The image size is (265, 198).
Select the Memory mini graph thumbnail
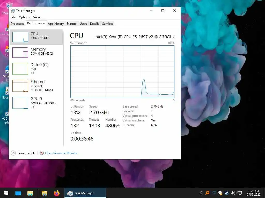click(20, 53)
